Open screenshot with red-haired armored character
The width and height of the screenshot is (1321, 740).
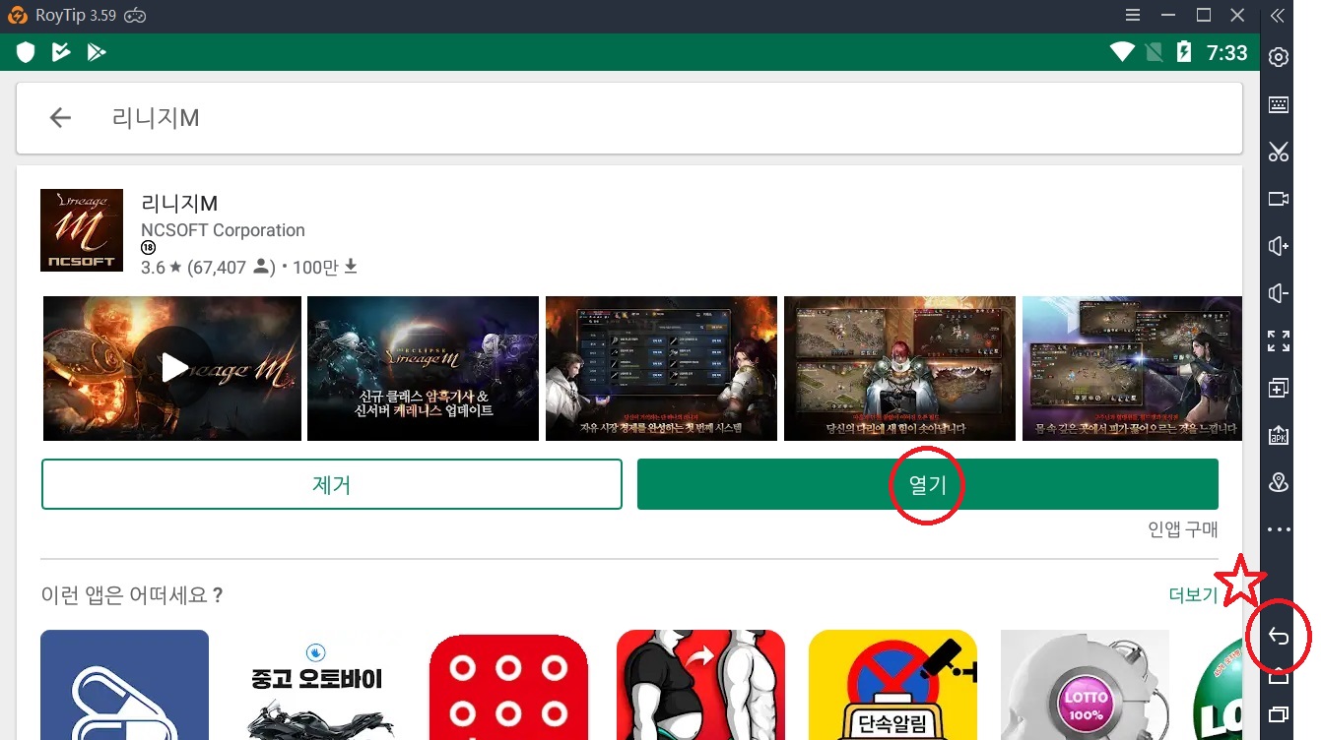point(899,368)
